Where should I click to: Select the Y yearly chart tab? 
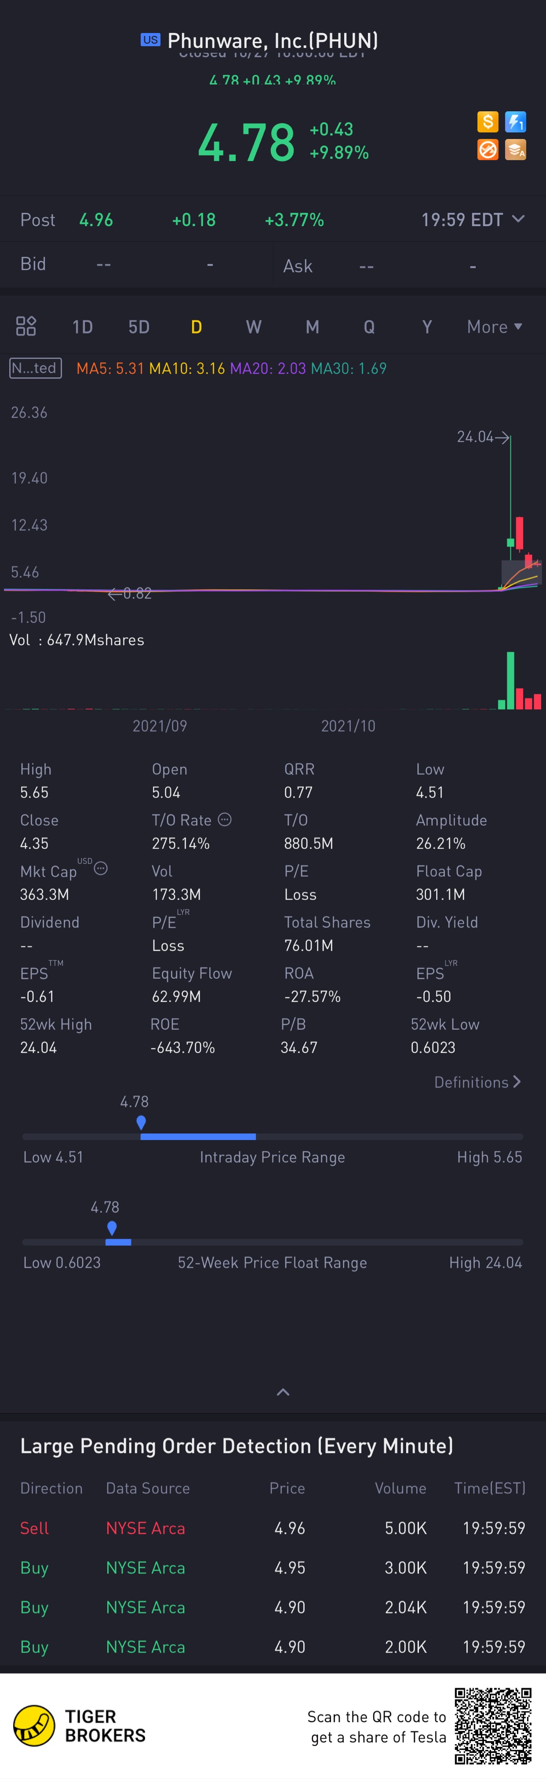click(427, 327)
